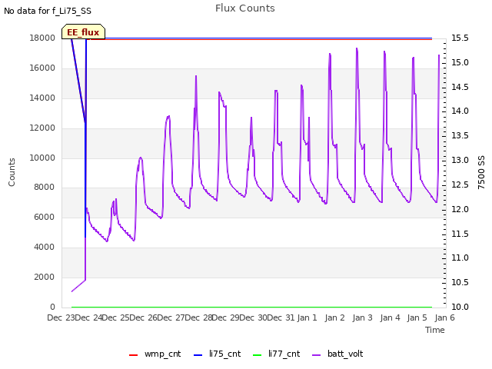Click the Jan 3 date tick label

(362, 317)
